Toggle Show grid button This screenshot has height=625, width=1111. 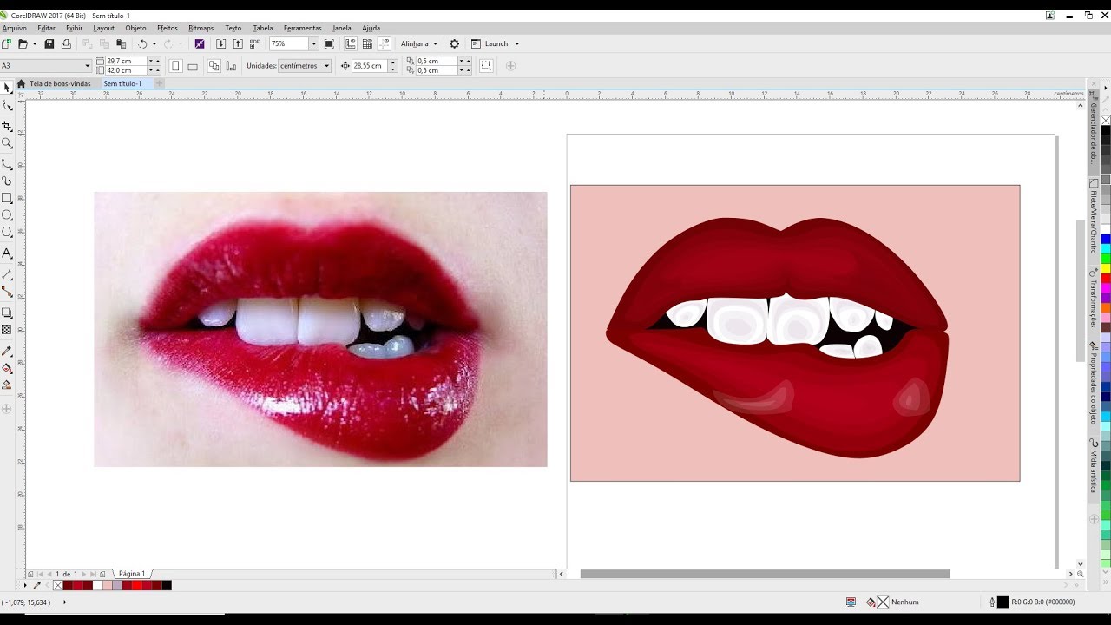(367, 43)
